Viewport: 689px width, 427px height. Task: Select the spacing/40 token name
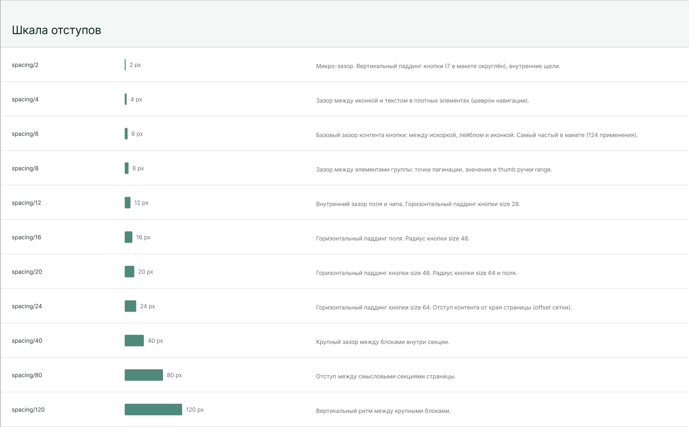click(x=27, y=341)
